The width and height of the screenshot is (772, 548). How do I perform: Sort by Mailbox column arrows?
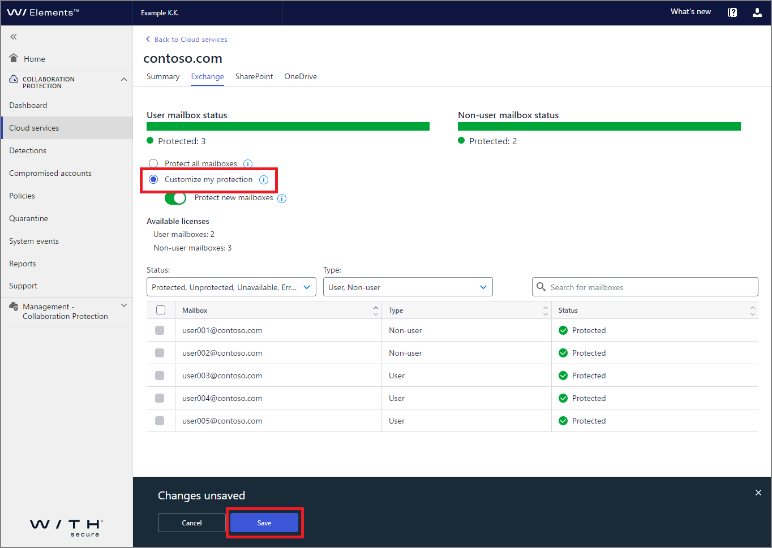tap(376, 310)
